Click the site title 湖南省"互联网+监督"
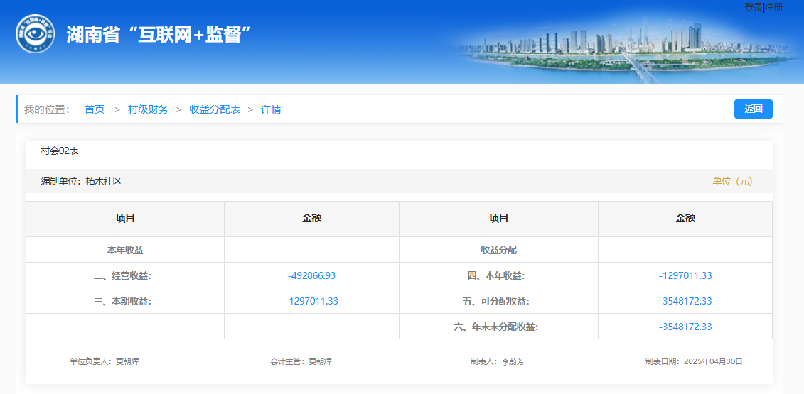 point(159,34)
